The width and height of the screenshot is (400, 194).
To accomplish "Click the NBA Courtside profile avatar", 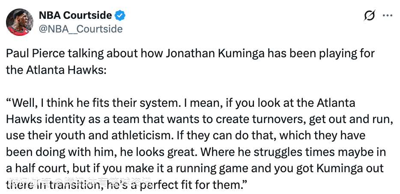I will click(x=20, y=22).
